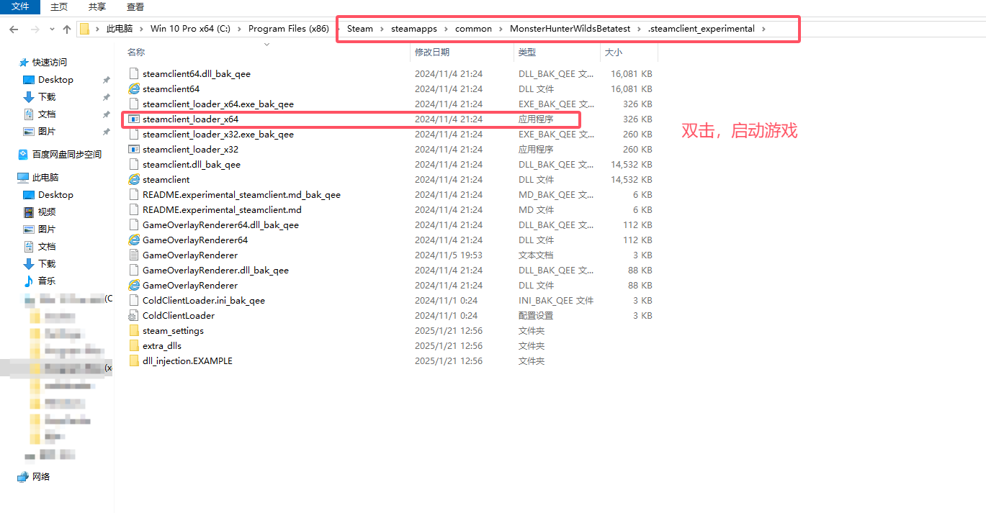
Task: Expand the chevron after Steam breadcrumb
Action: click(382, 29)
